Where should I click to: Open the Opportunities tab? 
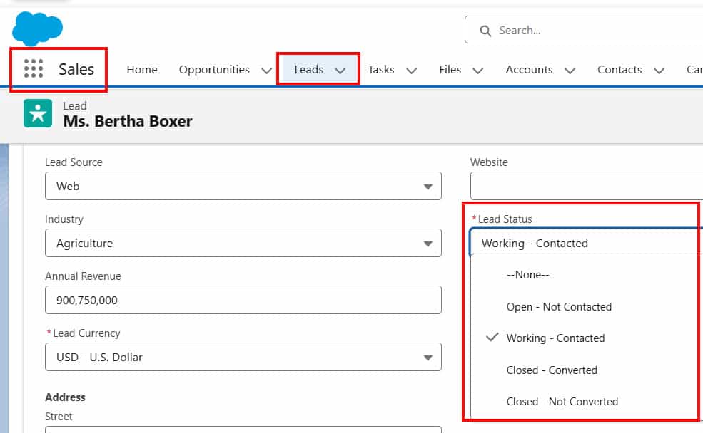coord(213,69)
